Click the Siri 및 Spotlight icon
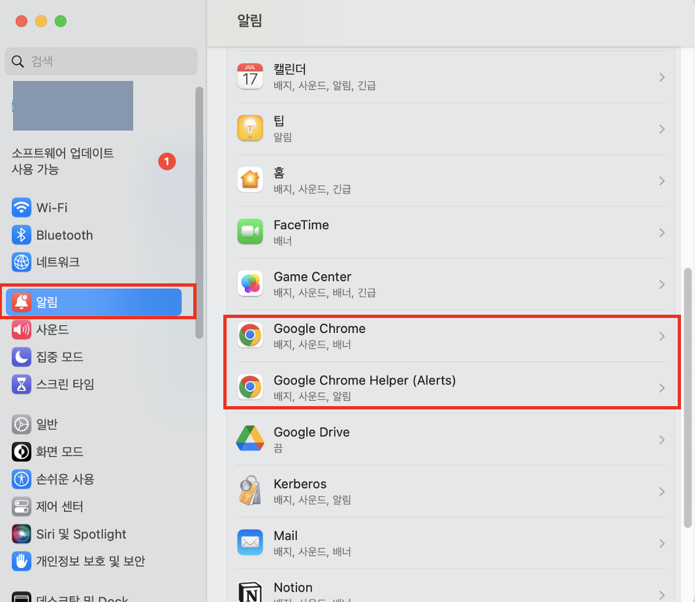The image size is (696, 602). 22,533
